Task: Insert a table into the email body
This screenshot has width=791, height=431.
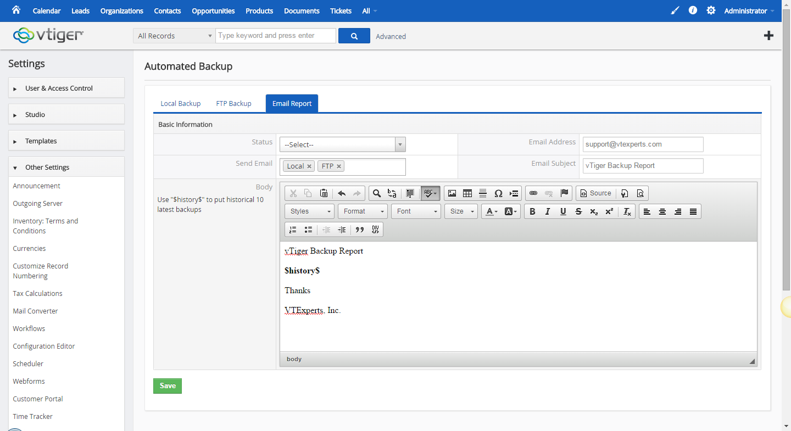Action: pyautogui.click(x=467, y=193)
